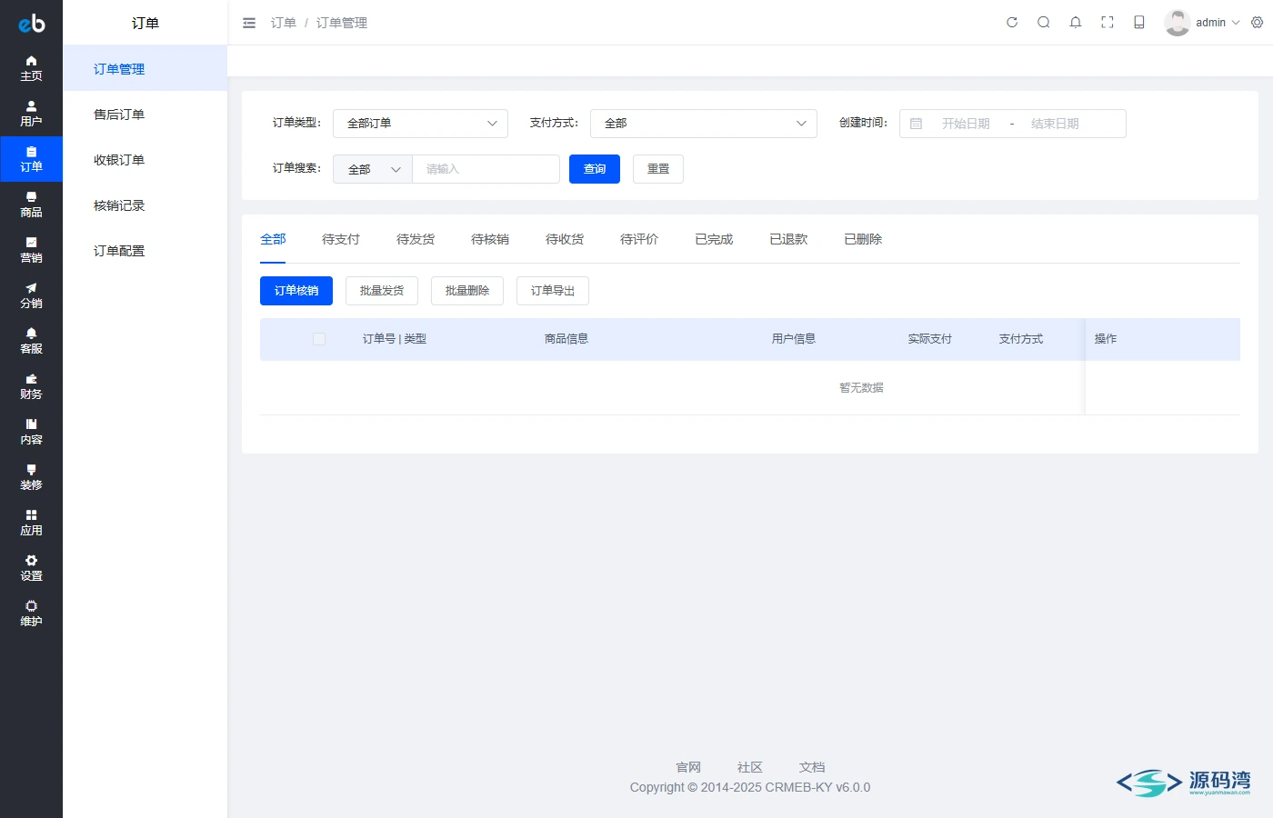Open the 财务 finance sidebar icon

tap(31, 386)
